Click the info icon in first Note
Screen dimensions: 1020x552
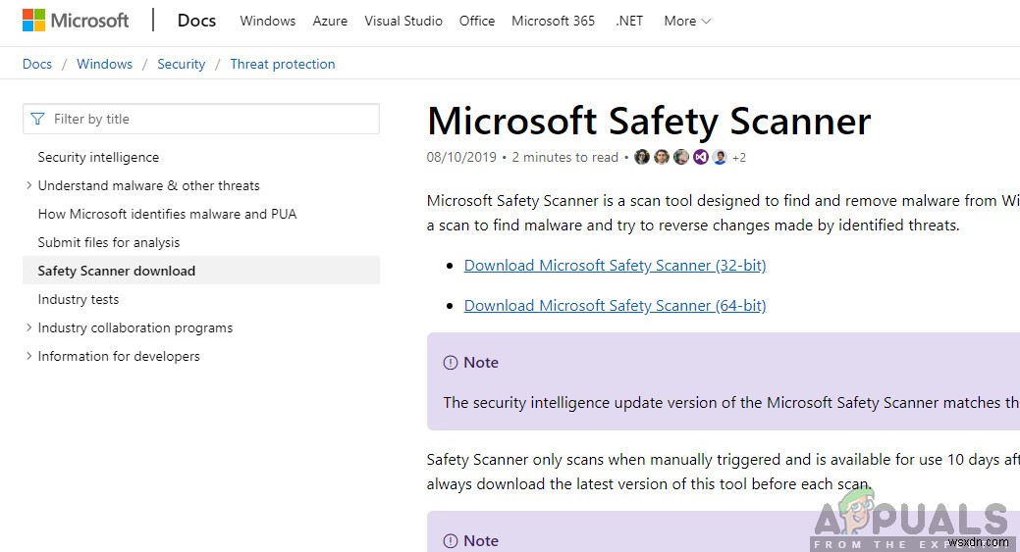tap(451, 363)
